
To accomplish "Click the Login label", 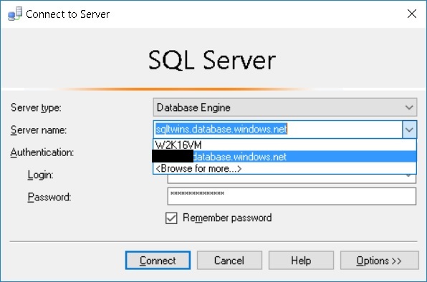I will click(x=40, y=175).
